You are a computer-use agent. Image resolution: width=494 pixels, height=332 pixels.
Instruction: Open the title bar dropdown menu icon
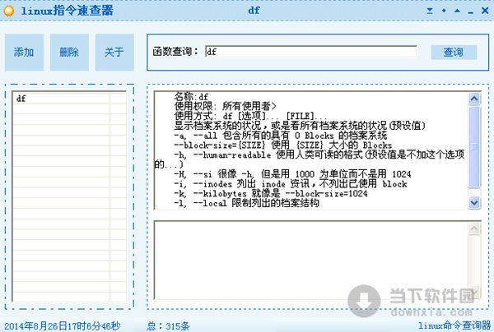click(x=430, y=11)
